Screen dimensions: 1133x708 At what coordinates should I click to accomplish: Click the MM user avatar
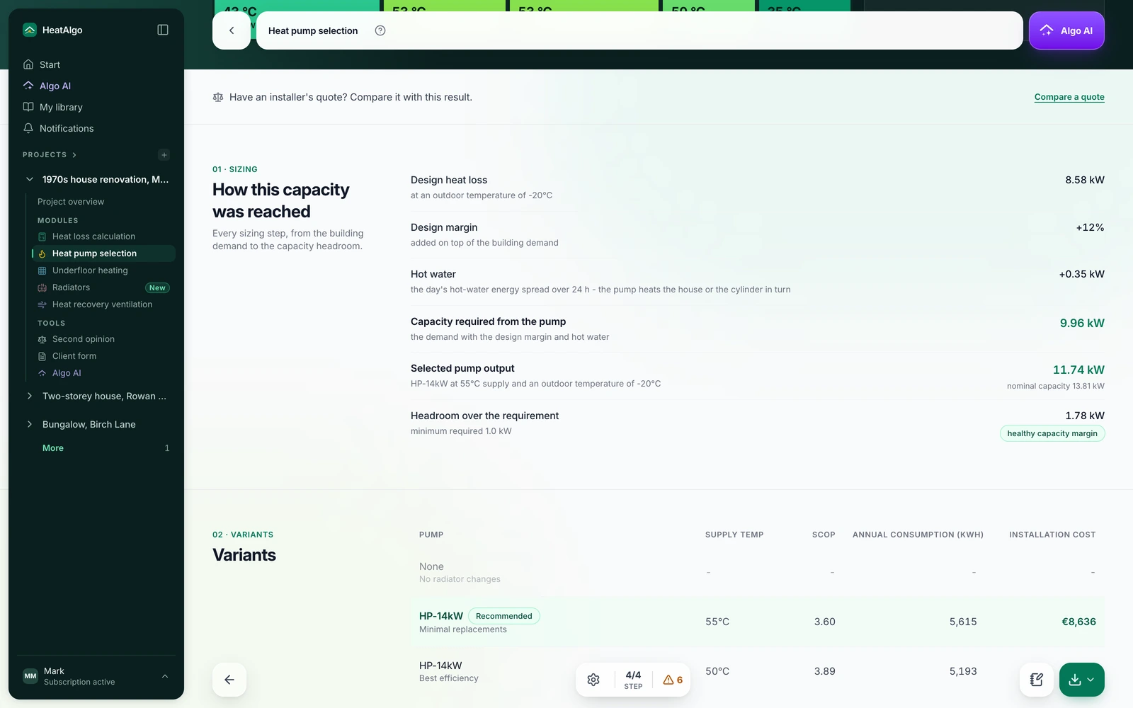pyautogui.click(x=30, y=676)
